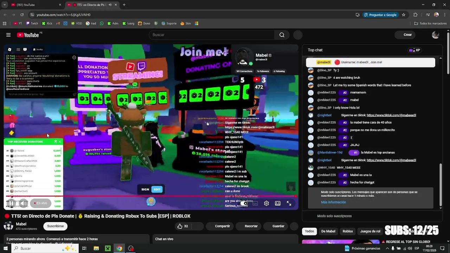Image resolution: width=450 pixels, height=253 pixels.
Task: Open a new browser tab
Action: pyautogui.click(x=124, y=5)
